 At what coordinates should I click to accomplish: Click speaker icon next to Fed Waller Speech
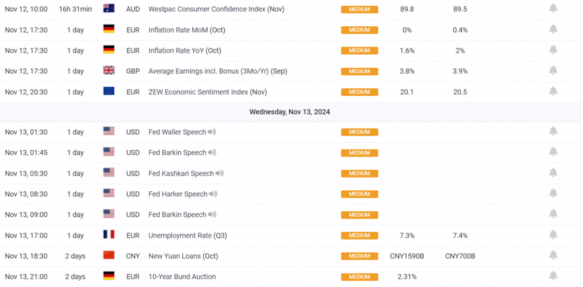(212, 132)
